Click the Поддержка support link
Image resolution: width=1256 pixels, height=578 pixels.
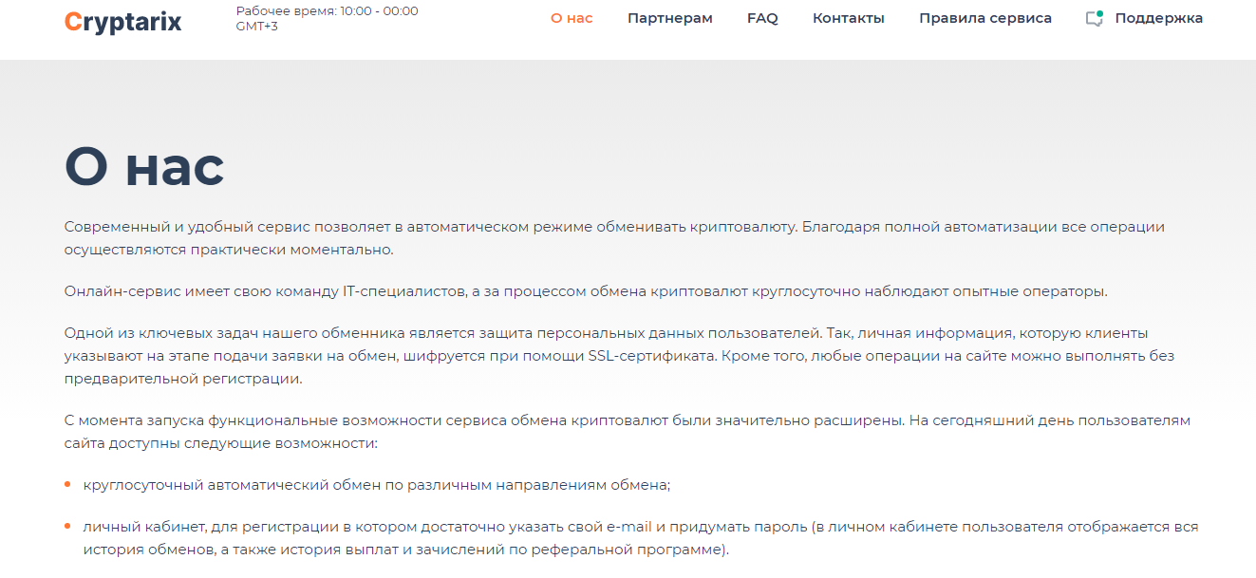pyautogui.click(x=1158, y=18)
